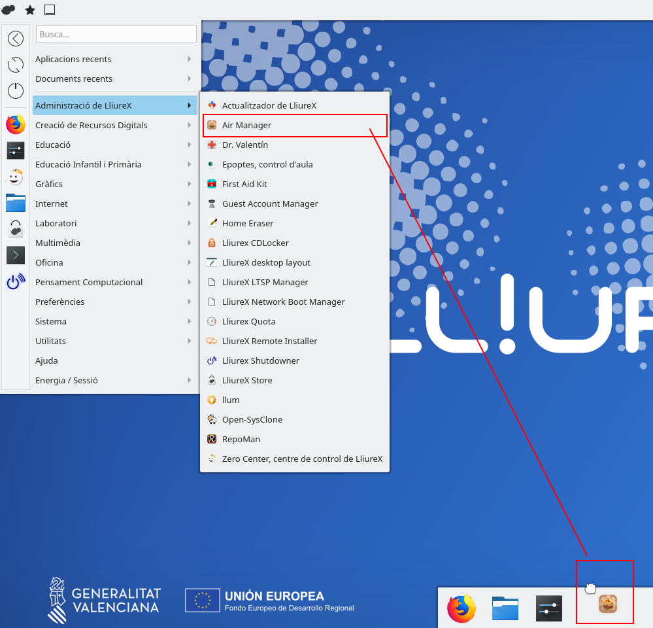Image resolution: width=653 pixels, height=628 pixels.
Task: Click the power icon in menu sidebar
Action: [16, 91]
